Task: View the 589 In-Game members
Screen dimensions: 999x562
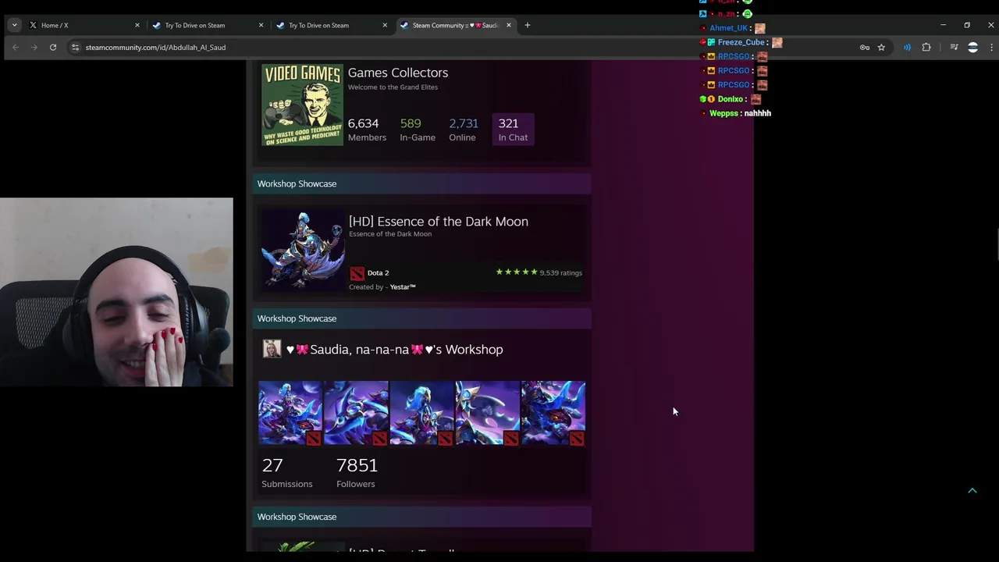Action: (x=418, y=130)
